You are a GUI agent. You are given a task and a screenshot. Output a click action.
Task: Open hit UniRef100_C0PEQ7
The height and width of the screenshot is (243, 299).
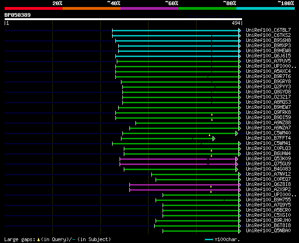click(268, 179)
